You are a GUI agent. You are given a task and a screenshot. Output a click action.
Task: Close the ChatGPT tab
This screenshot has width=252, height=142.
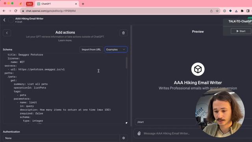(x=76, y=4)
